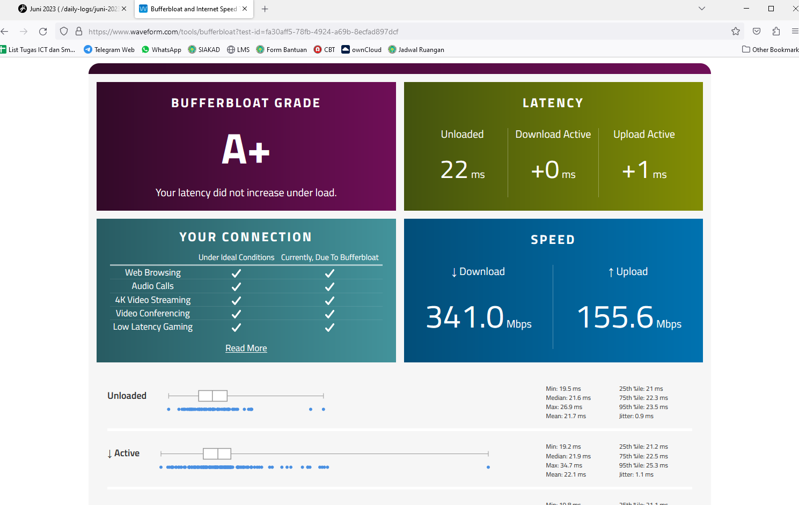Reload the page with the refresh icon
This screenshot has width=799, height=505.
coord(43,32)
